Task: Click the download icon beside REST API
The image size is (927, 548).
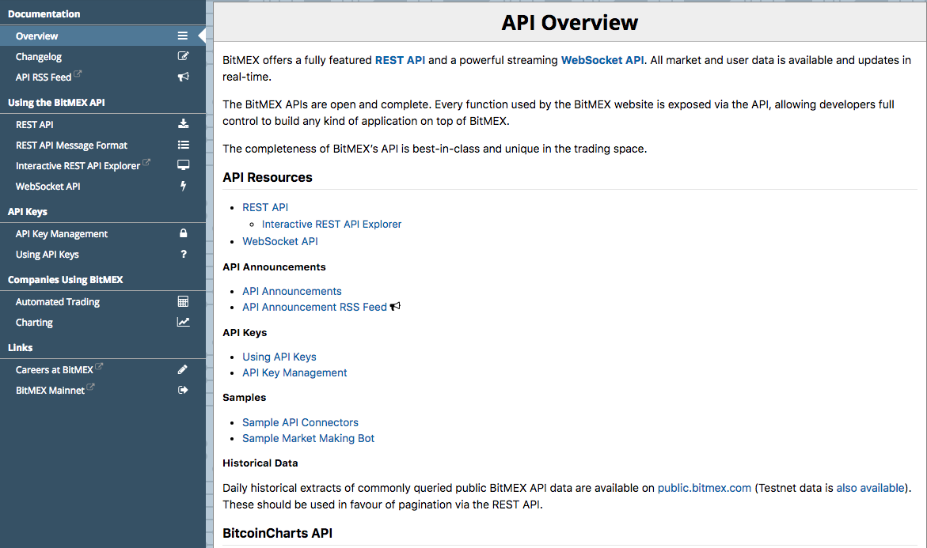Action: (x=184, y=124)
